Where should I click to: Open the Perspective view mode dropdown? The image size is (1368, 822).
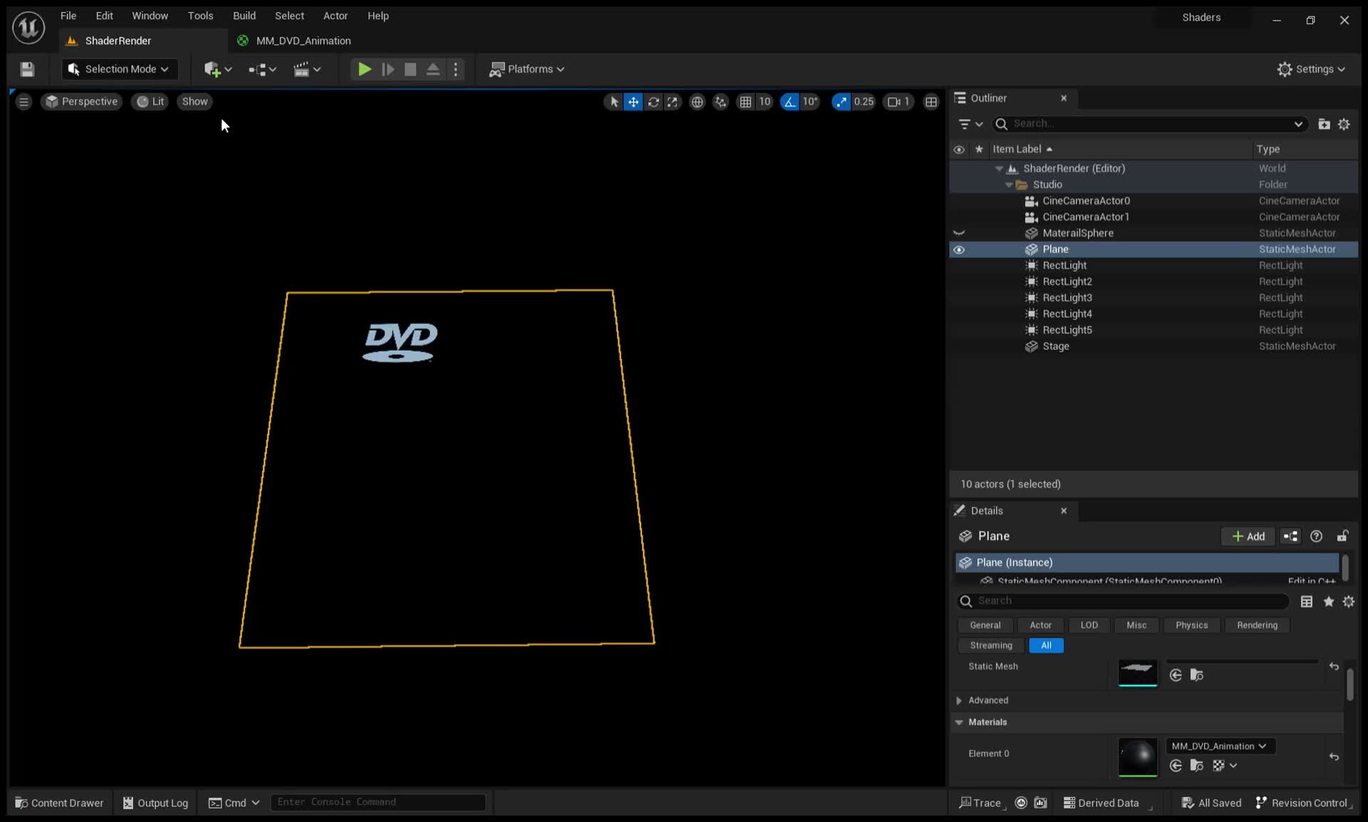click(x=81, y=102)
